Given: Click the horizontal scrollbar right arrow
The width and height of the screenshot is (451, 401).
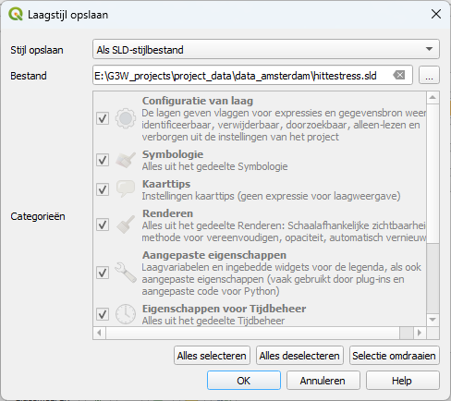Looking at the screenshot, I should click(x=420, y=333).
